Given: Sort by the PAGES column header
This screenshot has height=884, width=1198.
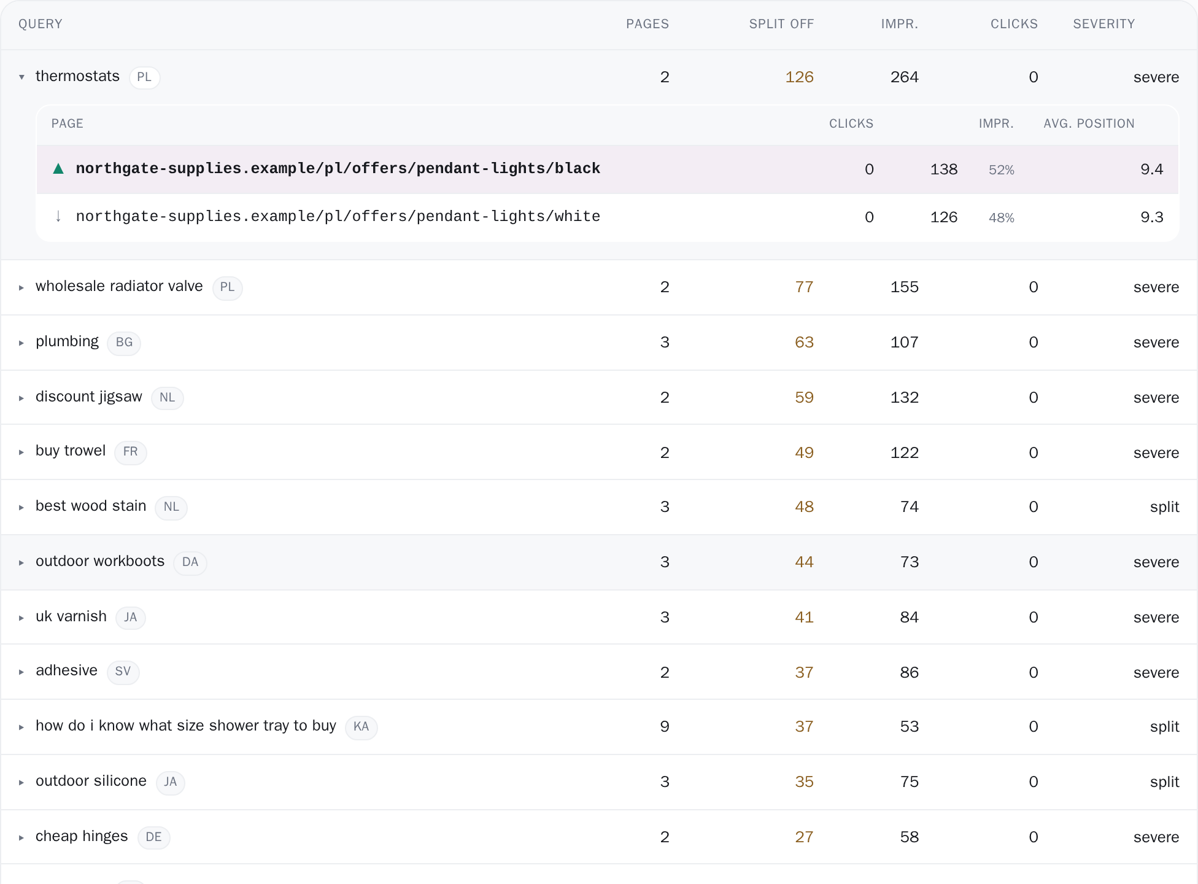Looking at the screenshot, I should 647,24.
